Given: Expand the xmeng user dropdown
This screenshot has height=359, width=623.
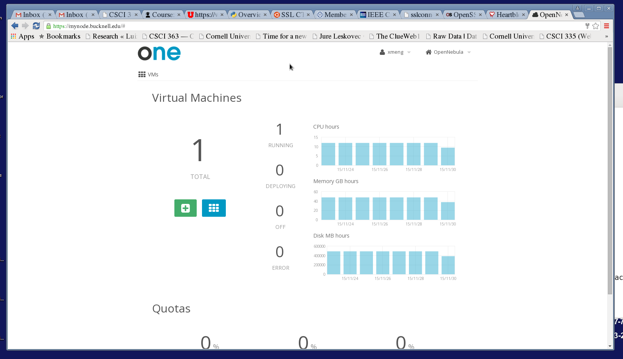Looking at the screenshot, I should [x=395, y=52].
